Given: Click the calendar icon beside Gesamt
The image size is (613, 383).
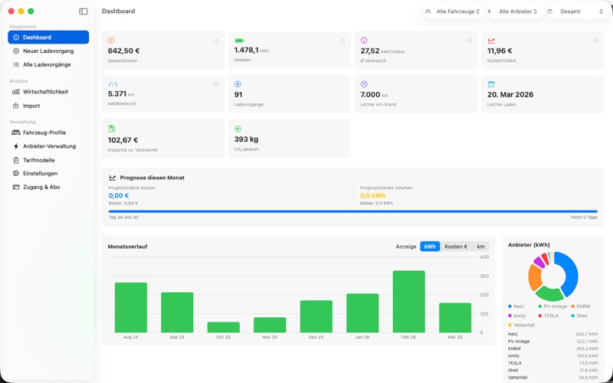Looking at the screenshot, I should coord(550,11).
